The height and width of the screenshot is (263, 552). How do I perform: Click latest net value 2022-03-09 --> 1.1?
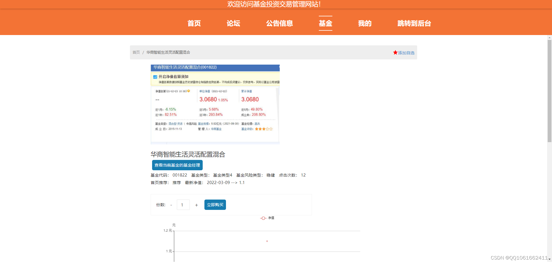click(226, 183)
